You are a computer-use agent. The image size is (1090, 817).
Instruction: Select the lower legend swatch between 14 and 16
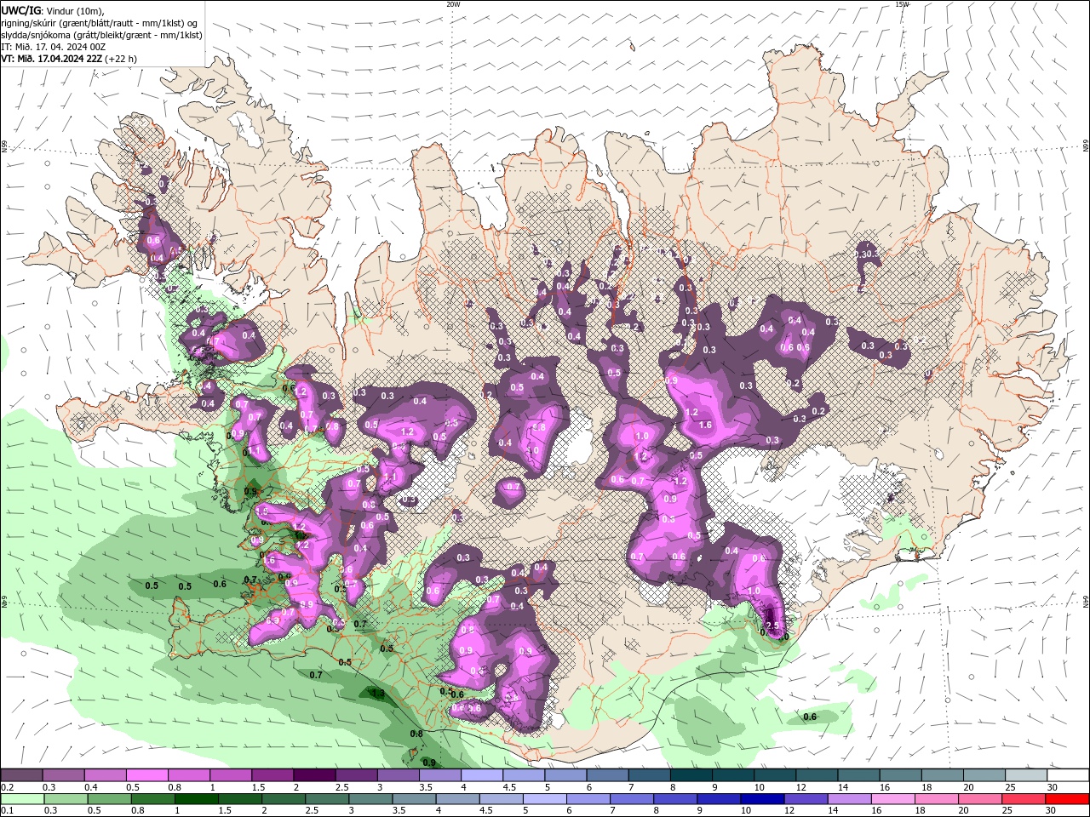pyautogui.click(x=849, y=799)
